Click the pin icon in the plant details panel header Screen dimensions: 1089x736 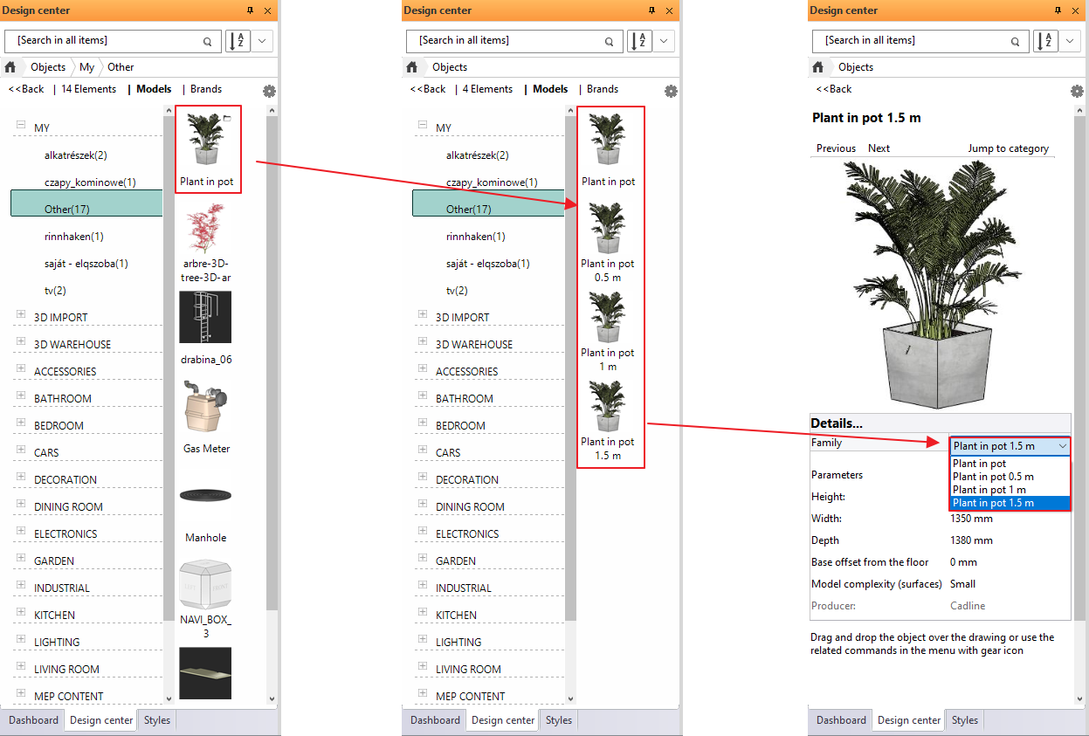1058,10
